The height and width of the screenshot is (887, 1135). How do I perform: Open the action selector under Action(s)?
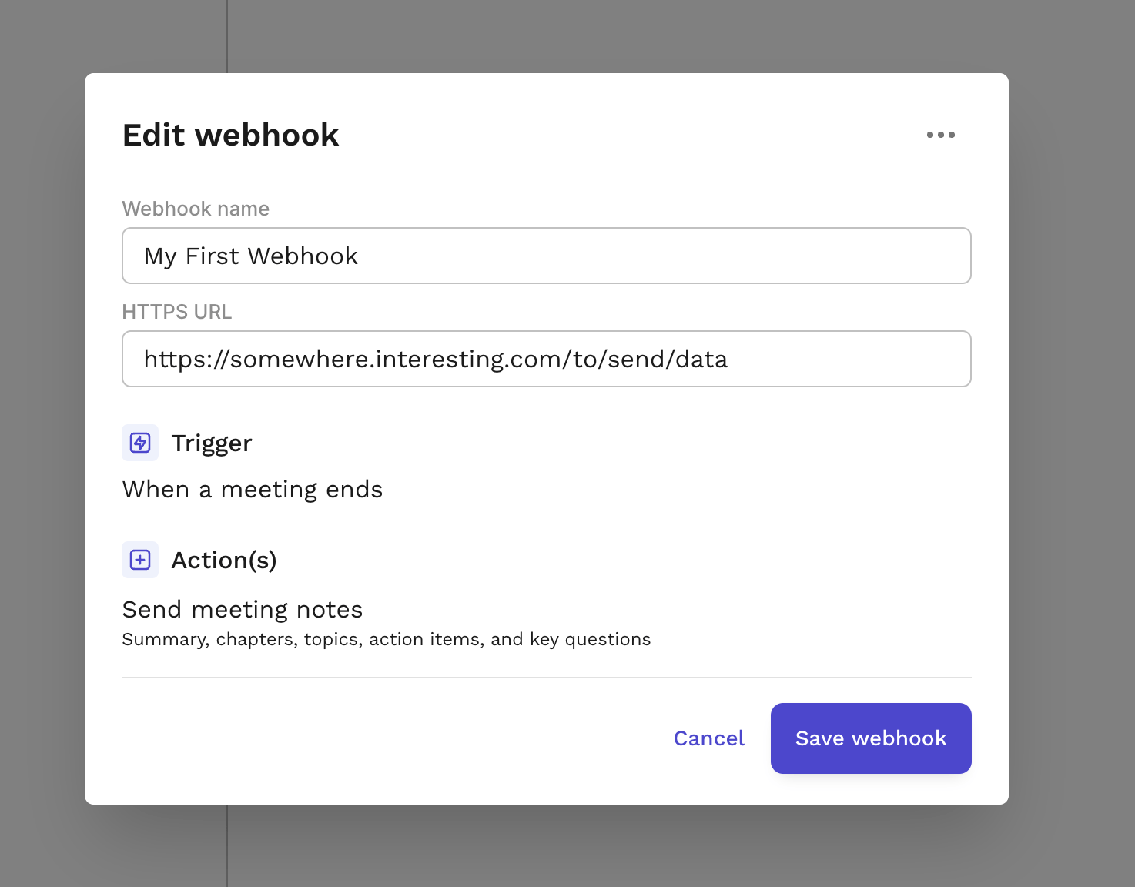(242, 609)
